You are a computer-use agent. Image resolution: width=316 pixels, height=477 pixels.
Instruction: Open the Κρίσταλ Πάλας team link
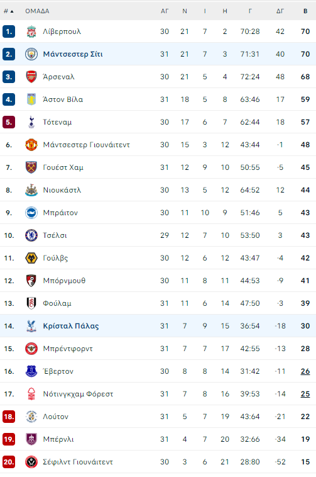point(71,326)
